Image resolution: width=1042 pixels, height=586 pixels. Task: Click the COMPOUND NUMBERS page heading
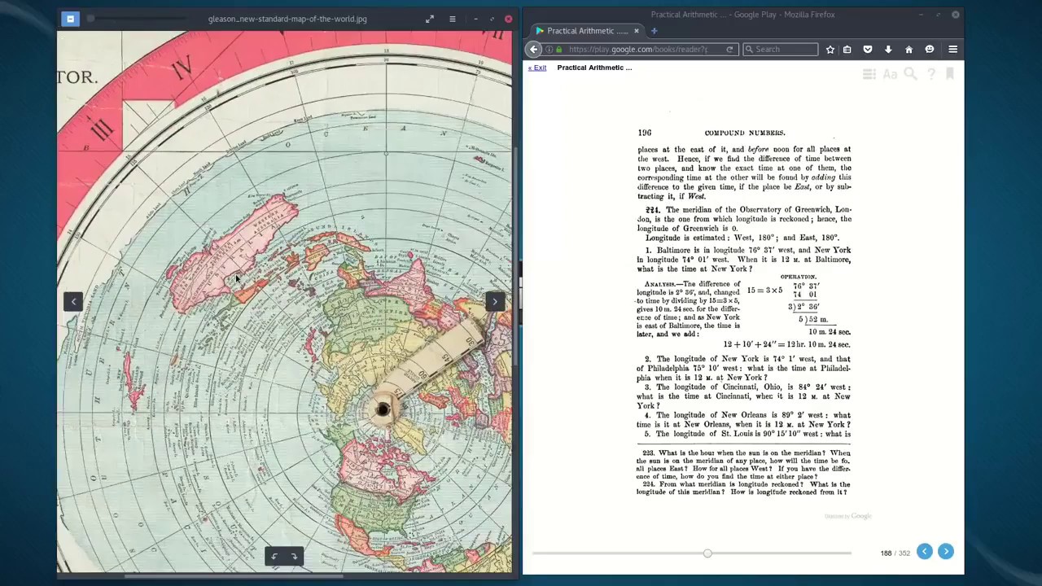(x=745, y=133)
